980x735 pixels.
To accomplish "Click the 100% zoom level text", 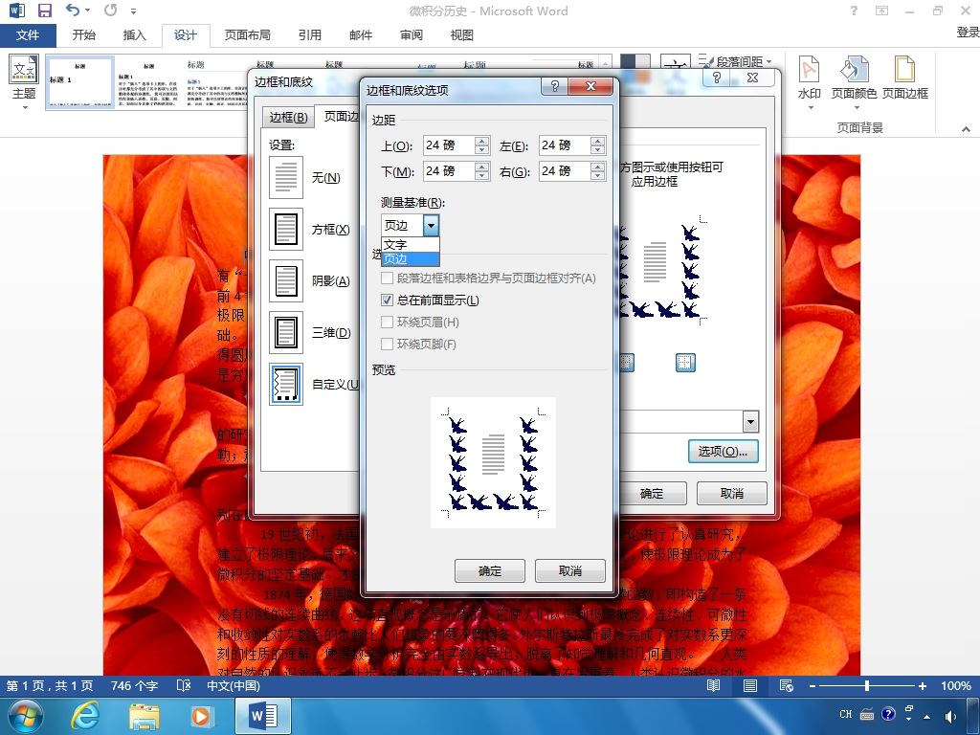I will pos(956,685).
